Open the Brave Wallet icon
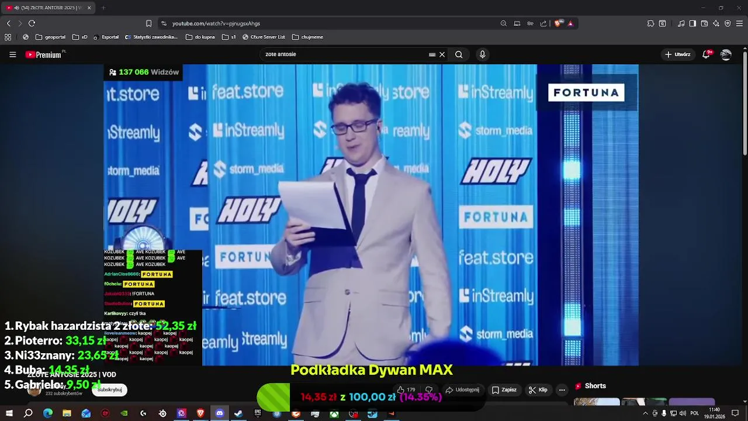This screenshot has width=748, height=421. (704, 23)
